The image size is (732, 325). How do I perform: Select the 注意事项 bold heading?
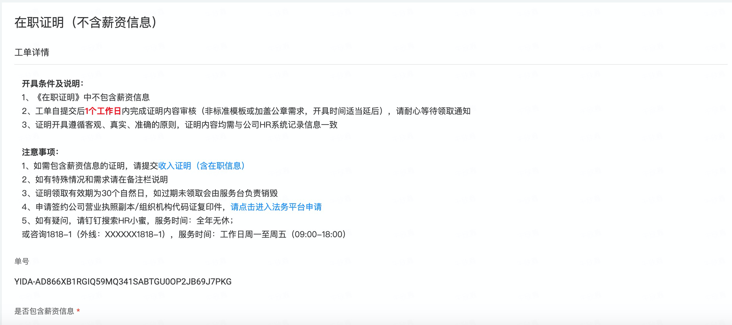[40, 152]
